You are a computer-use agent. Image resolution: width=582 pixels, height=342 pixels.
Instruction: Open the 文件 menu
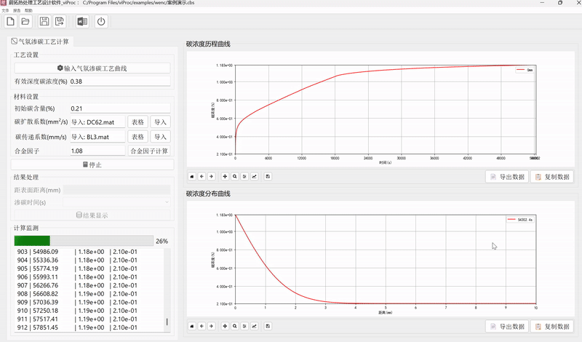click(5, 11)
